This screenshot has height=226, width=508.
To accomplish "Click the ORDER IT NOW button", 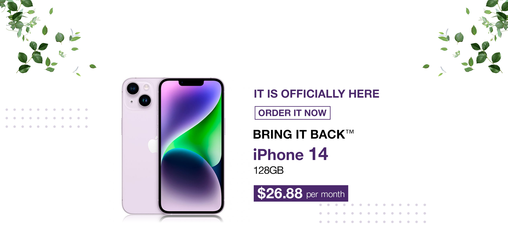I will tap(292, 113).
